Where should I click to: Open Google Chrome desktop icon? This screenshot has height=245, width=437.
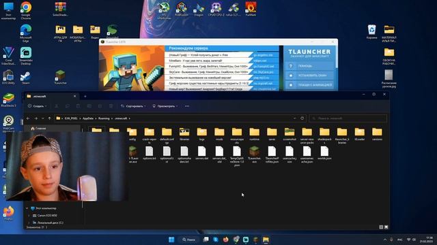click(26, 11)
